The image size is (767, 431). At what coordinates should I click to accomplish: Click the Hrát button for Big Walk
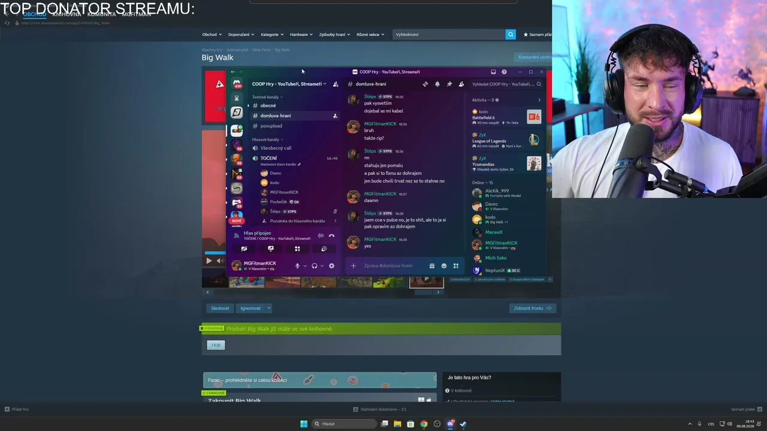pos(216,345)
